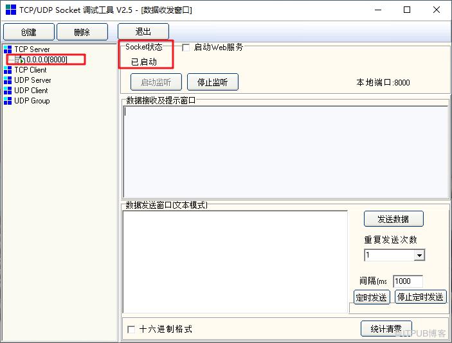This screenshot has width=452, height=343.
Task: Click the app logo in the title bar
Action: (x=11, y=10)
